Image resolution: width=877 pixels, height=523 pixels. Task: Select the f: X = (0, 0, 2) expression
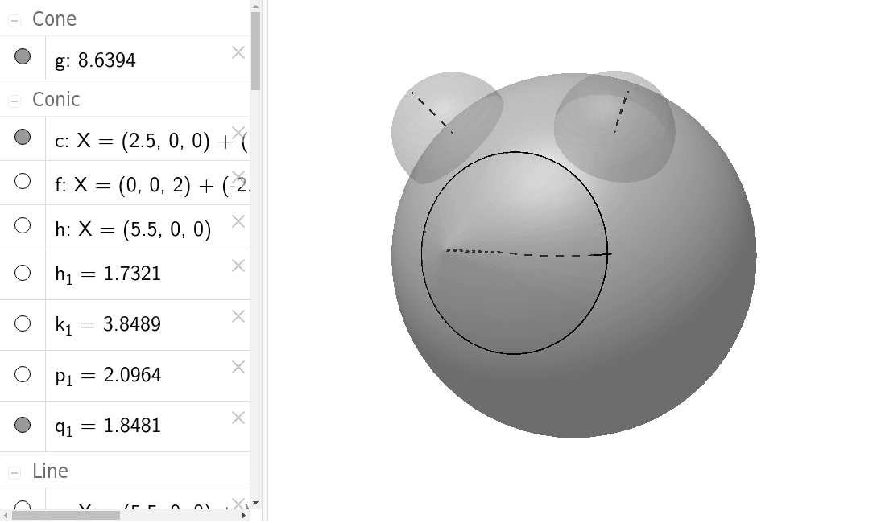point(151,185)
